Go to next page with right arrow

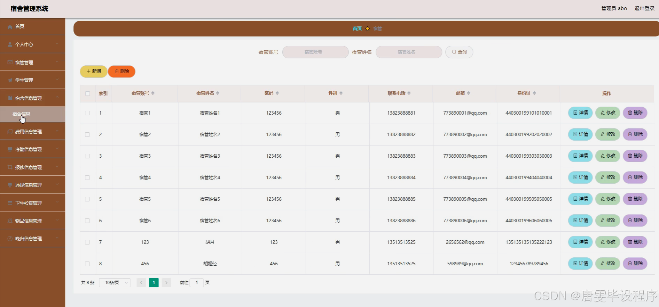[x=166, y=283]
